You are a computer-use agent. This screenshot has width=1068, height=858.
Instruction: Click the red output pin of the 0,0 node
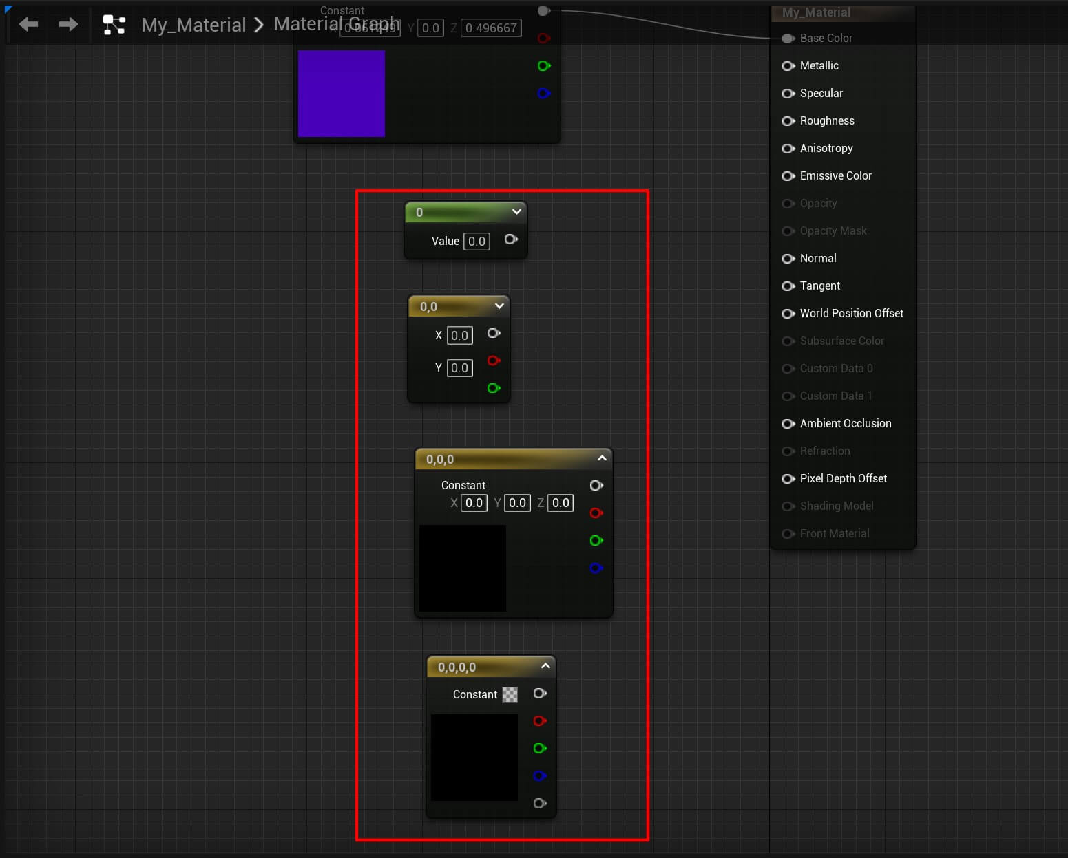click(x=494, y=361)
